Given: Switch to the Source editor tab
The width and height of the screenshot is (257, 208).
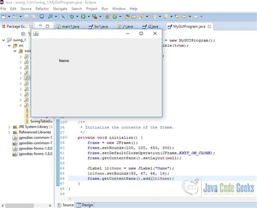Looking at the screenshot, I should (66, 205).
